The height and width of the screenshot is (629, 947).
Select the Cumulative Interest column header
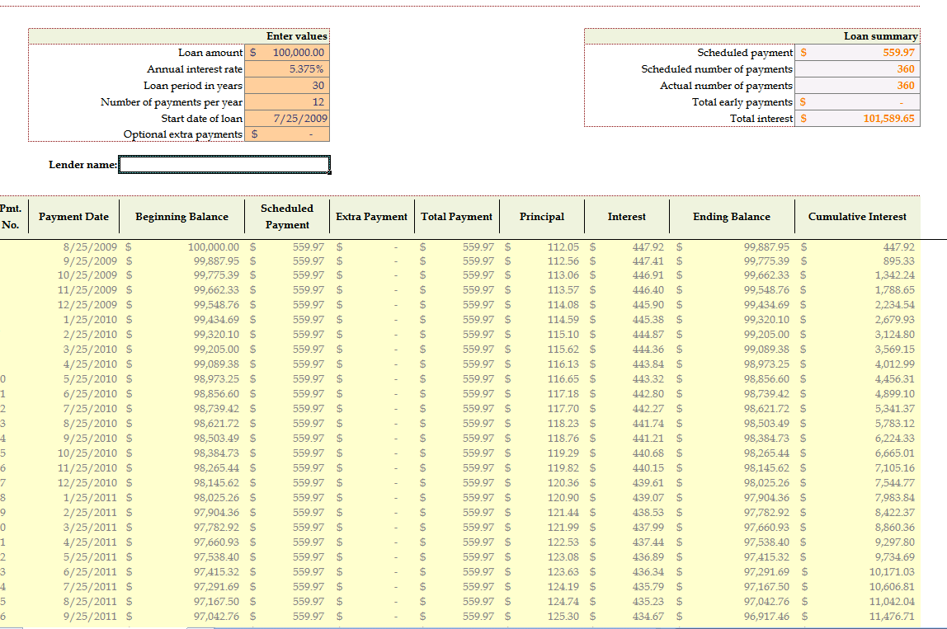[x=857, y=216]
